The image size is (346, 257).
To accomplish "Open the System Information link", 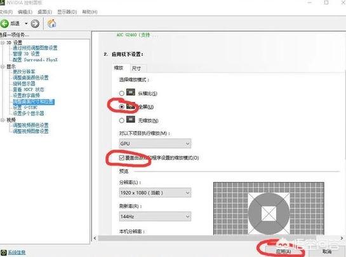I will coord(17,252).
